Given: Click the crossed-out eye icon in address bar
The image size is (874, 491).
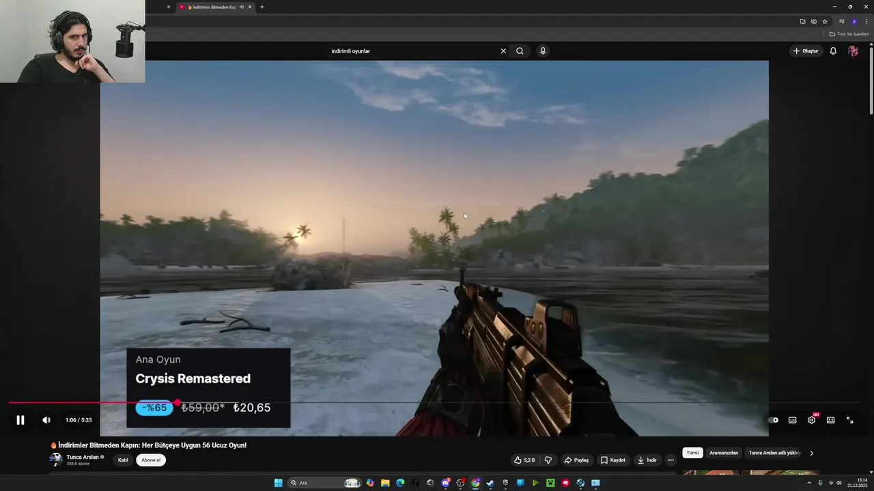Looking at the screenshot, I should click(814, 22).
